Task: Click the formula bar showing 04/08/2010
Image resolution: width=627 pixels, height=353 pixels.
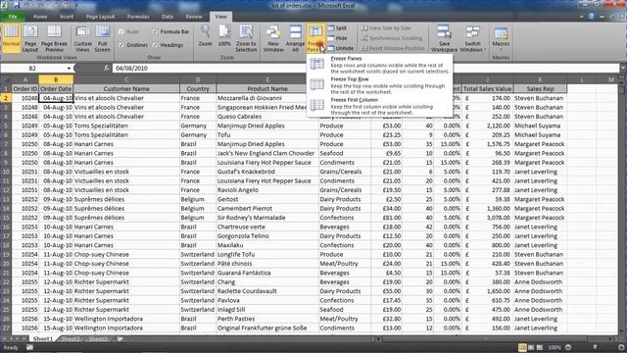Action: tap(365, 68)
